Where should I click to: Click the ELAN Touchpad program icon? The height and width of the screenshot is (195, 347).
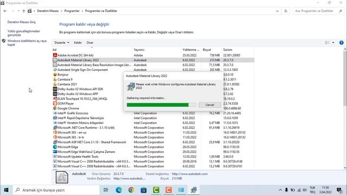click(55, 99)
